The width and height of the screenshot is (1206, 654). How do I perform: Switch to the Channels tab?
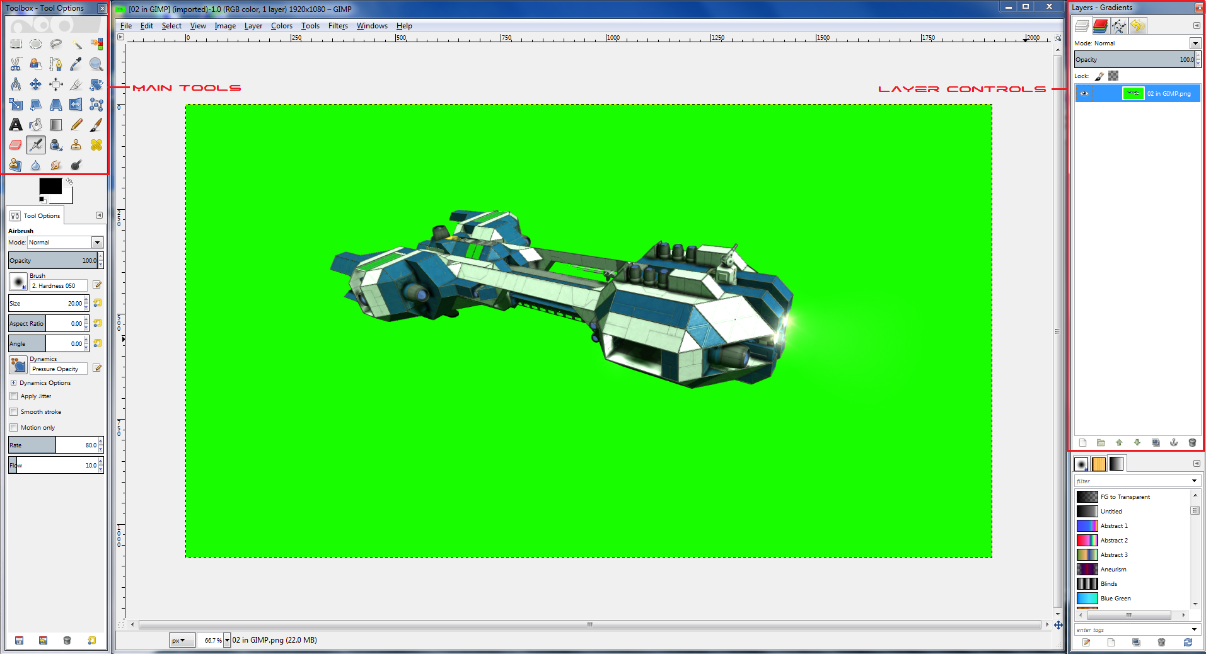(1100, 26)
